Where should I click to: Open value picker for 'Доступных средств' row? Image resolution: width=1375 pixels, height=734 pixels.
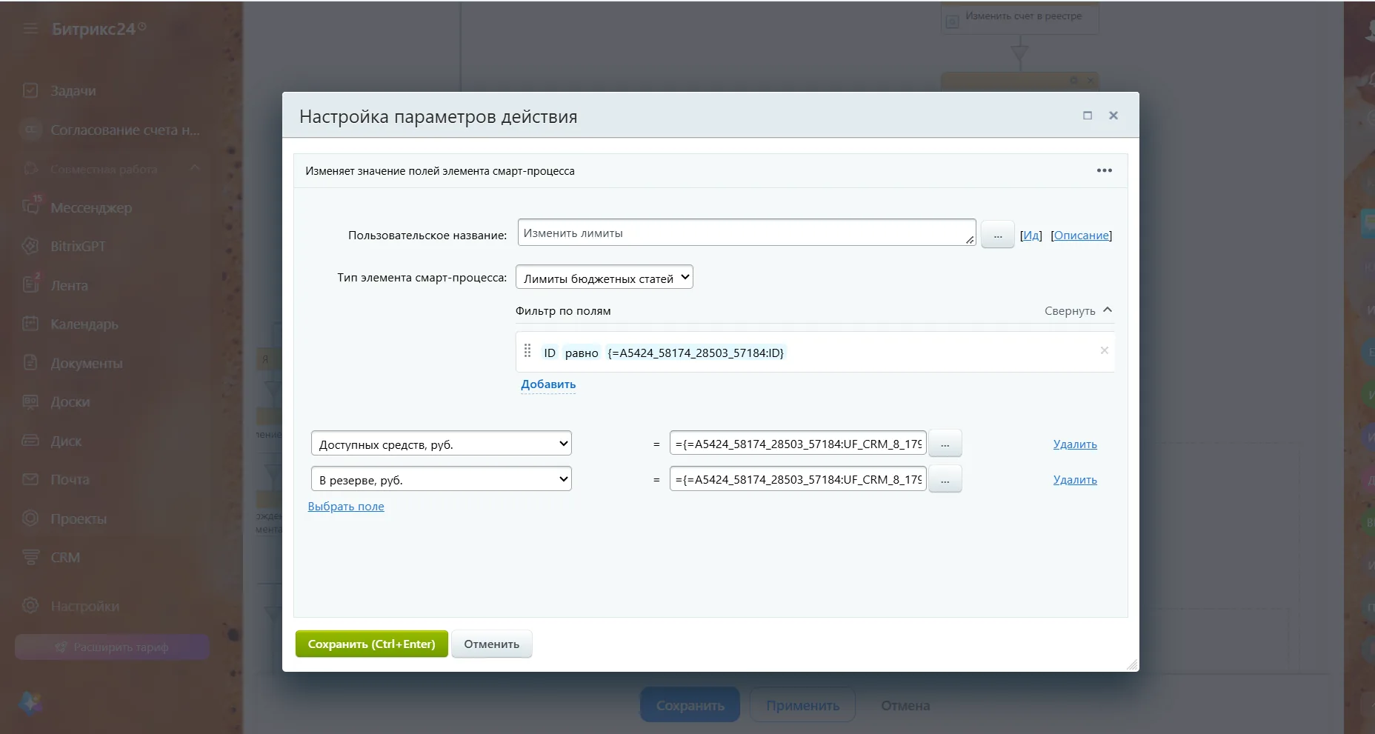[x=945, y=444]
